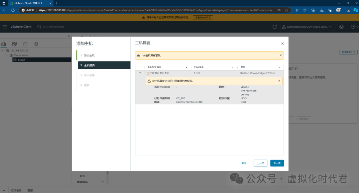Open the 近期任务 tab
The height and width of the screenshot is (193, 359).
pos(16,190)
